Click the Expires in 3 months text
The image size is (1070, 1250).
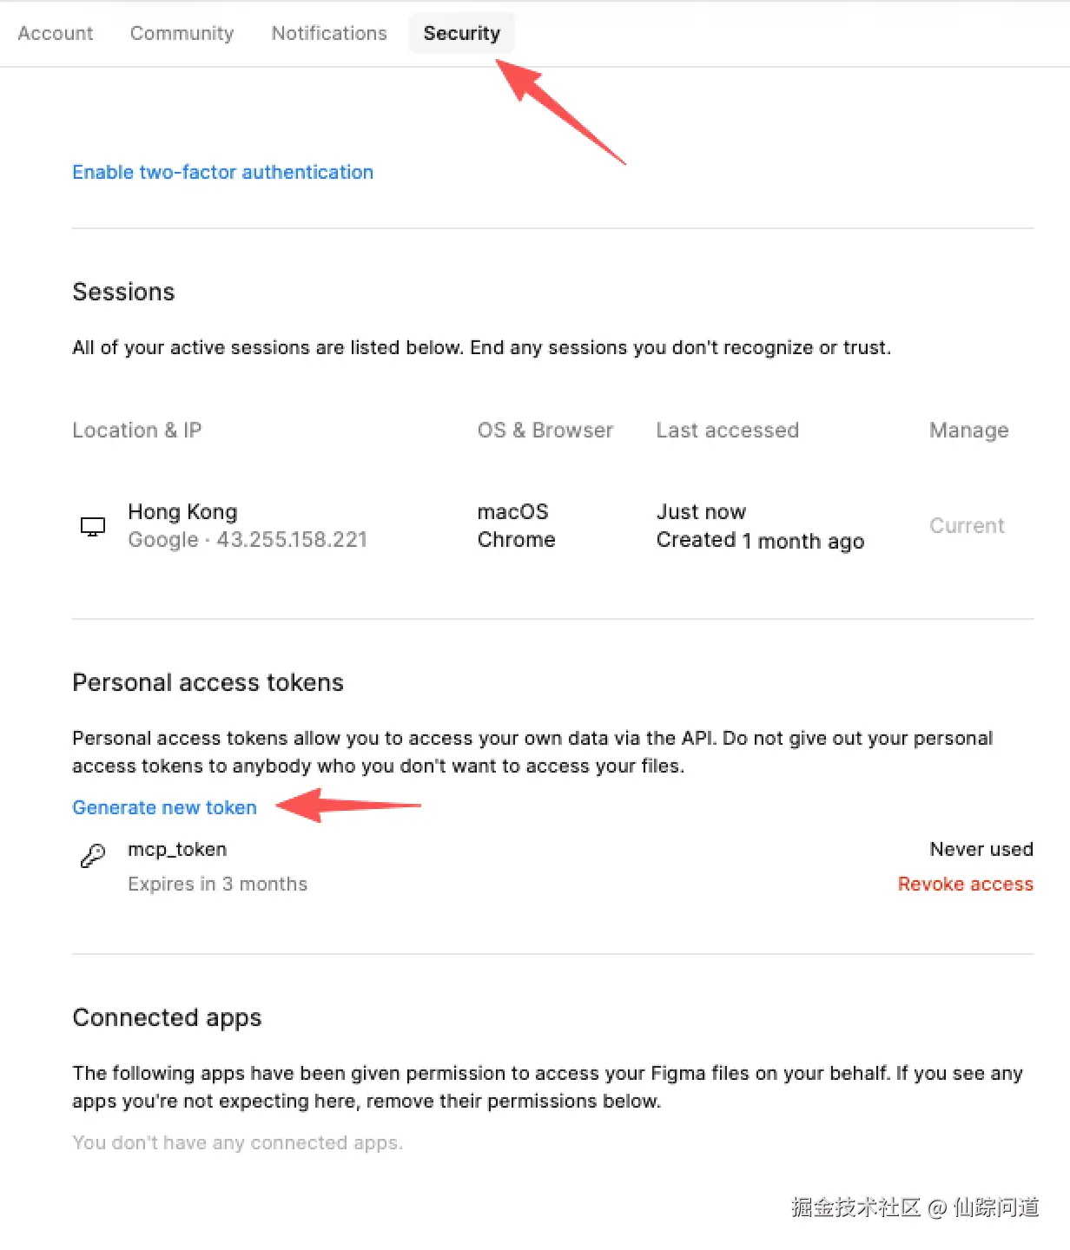pyautogui.click(x=217, y=884)
